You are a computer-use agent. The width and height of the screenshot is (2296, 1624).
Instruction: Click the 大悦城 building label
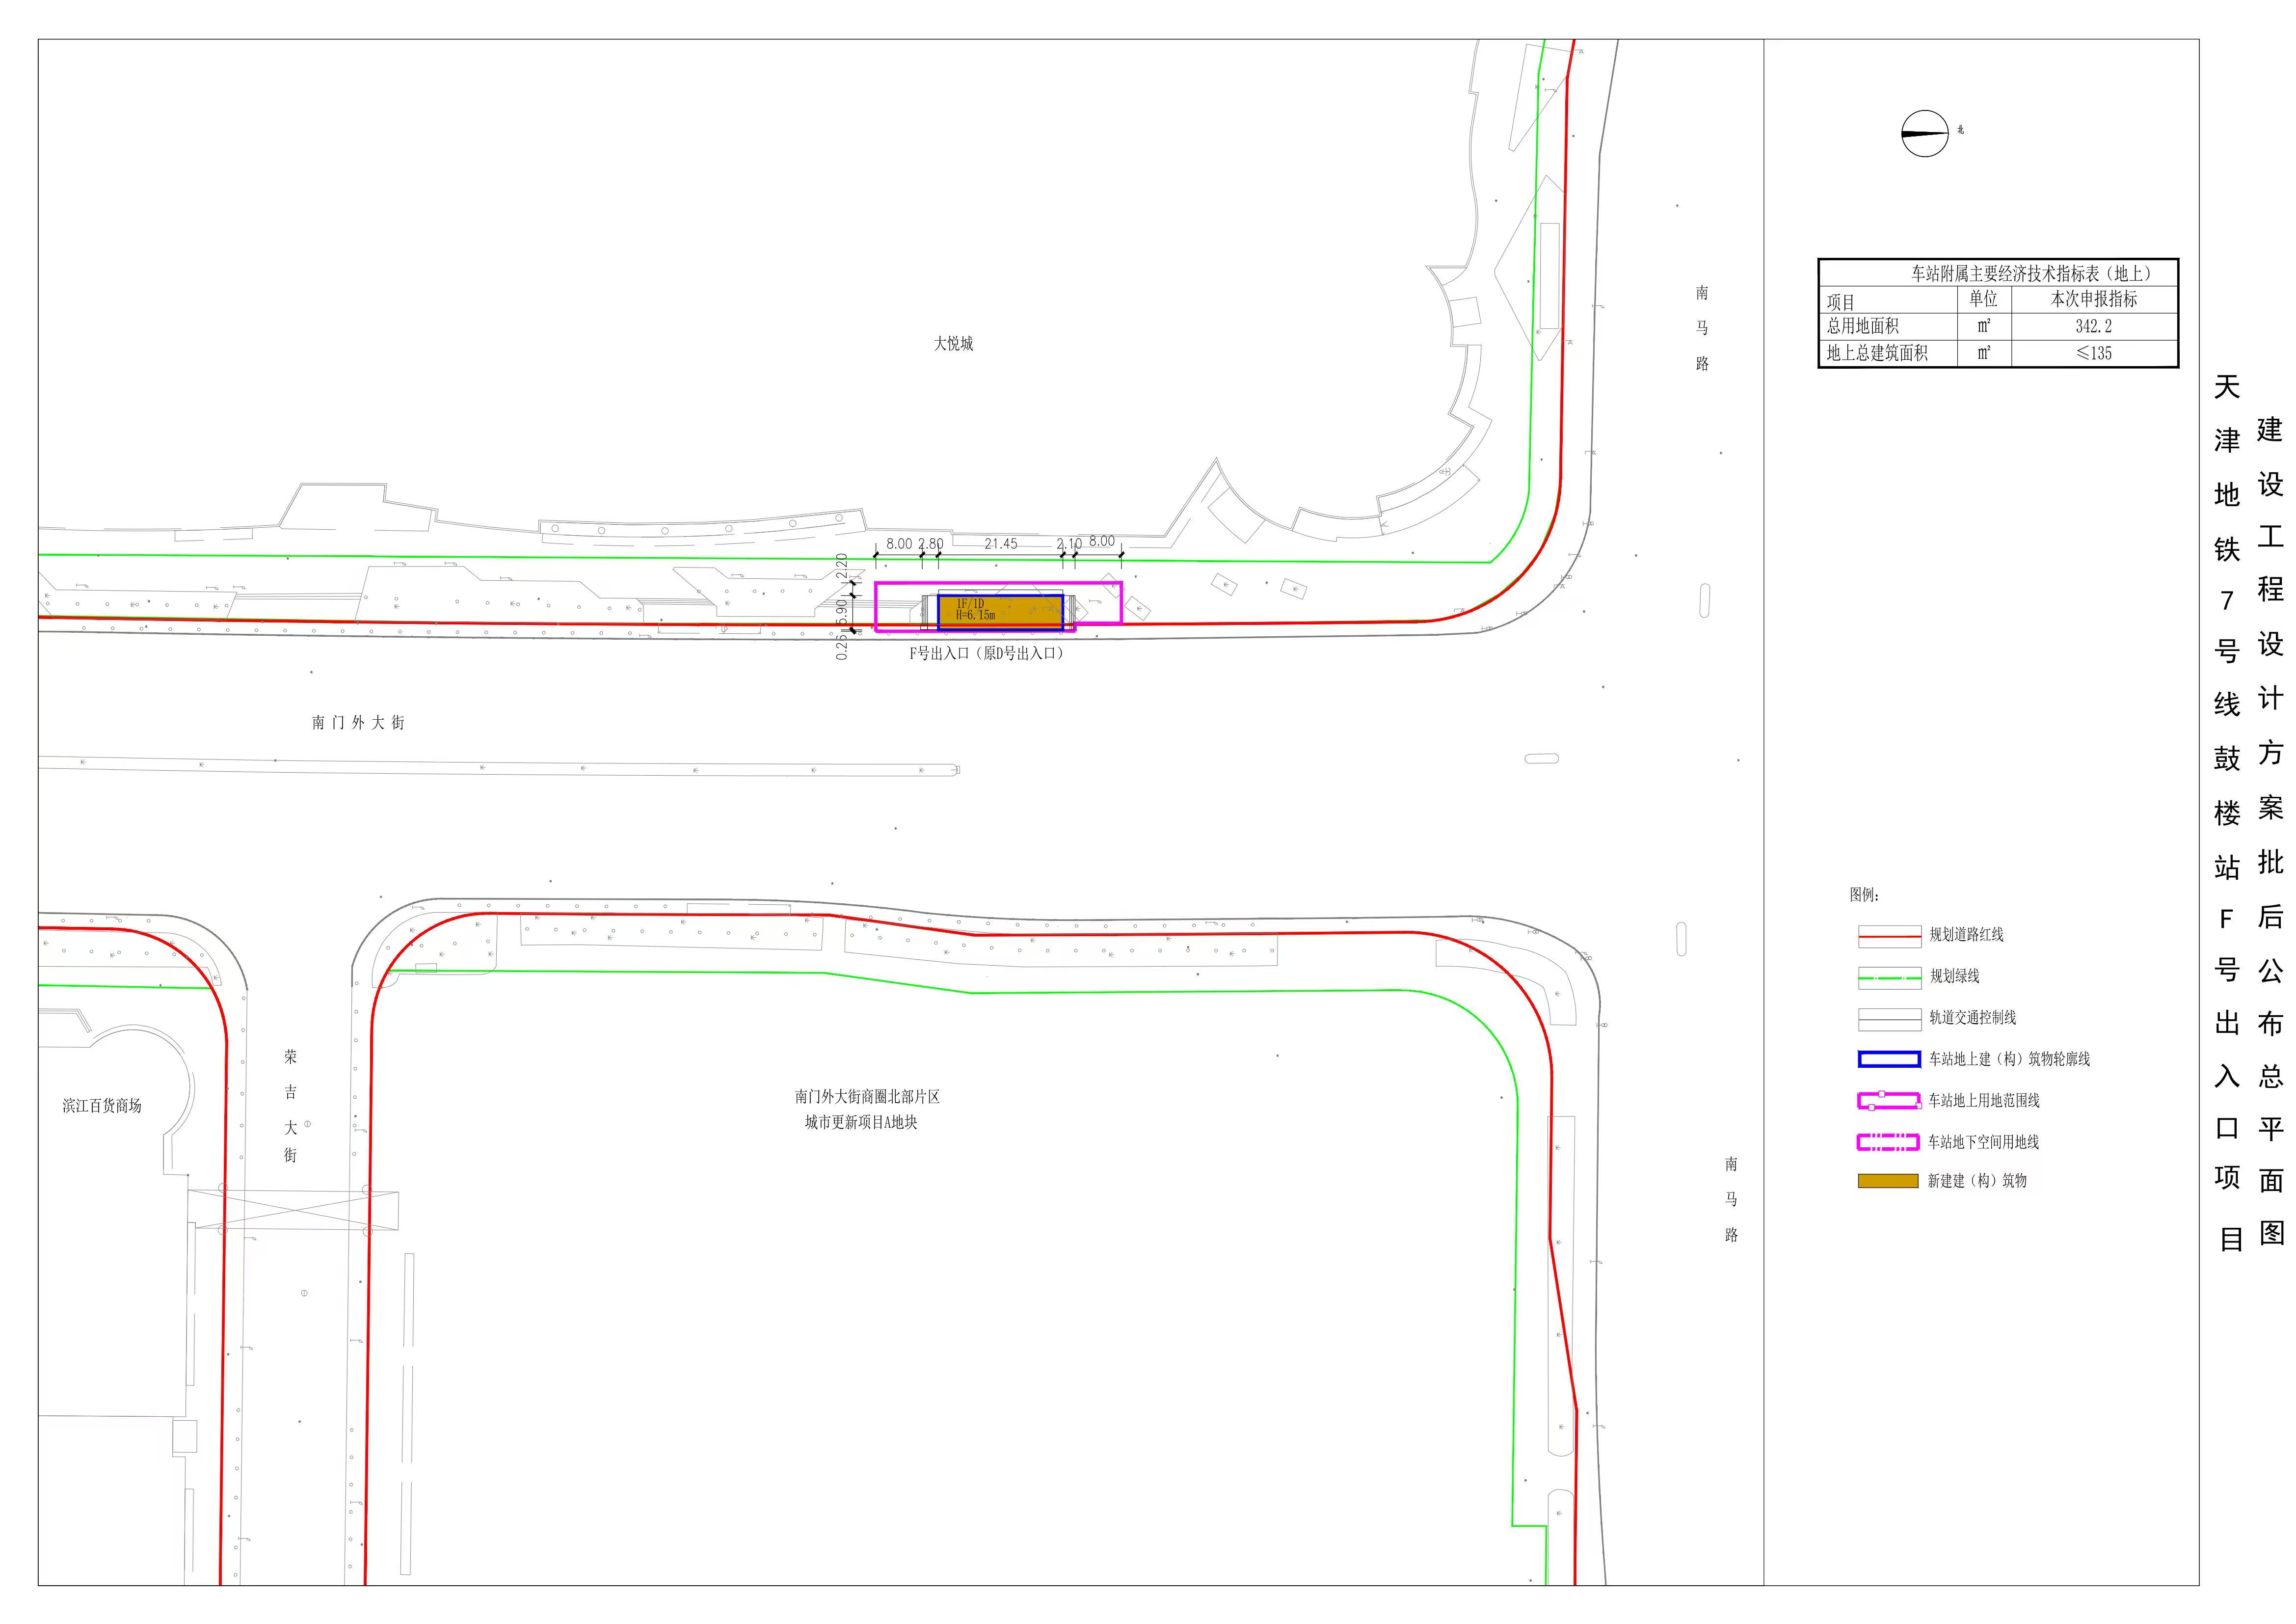coord(953,343)
